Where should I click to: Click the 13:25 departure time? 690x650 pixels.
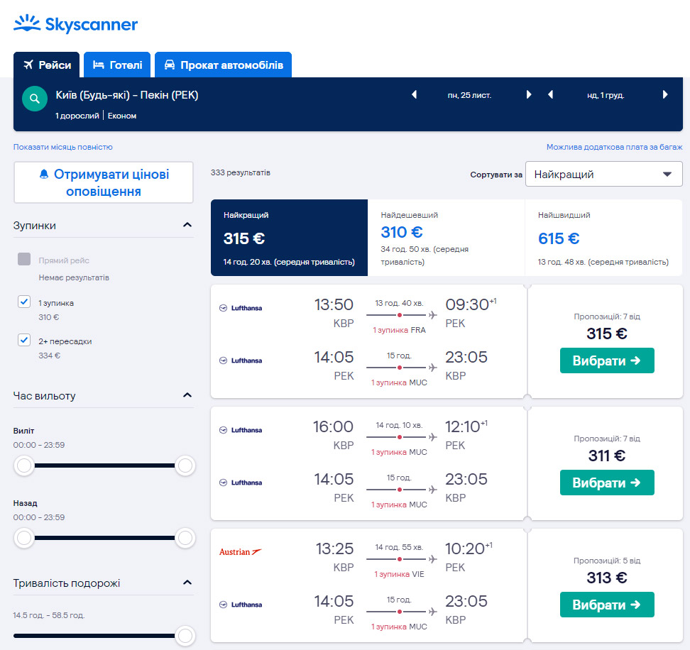pos(334,549)
